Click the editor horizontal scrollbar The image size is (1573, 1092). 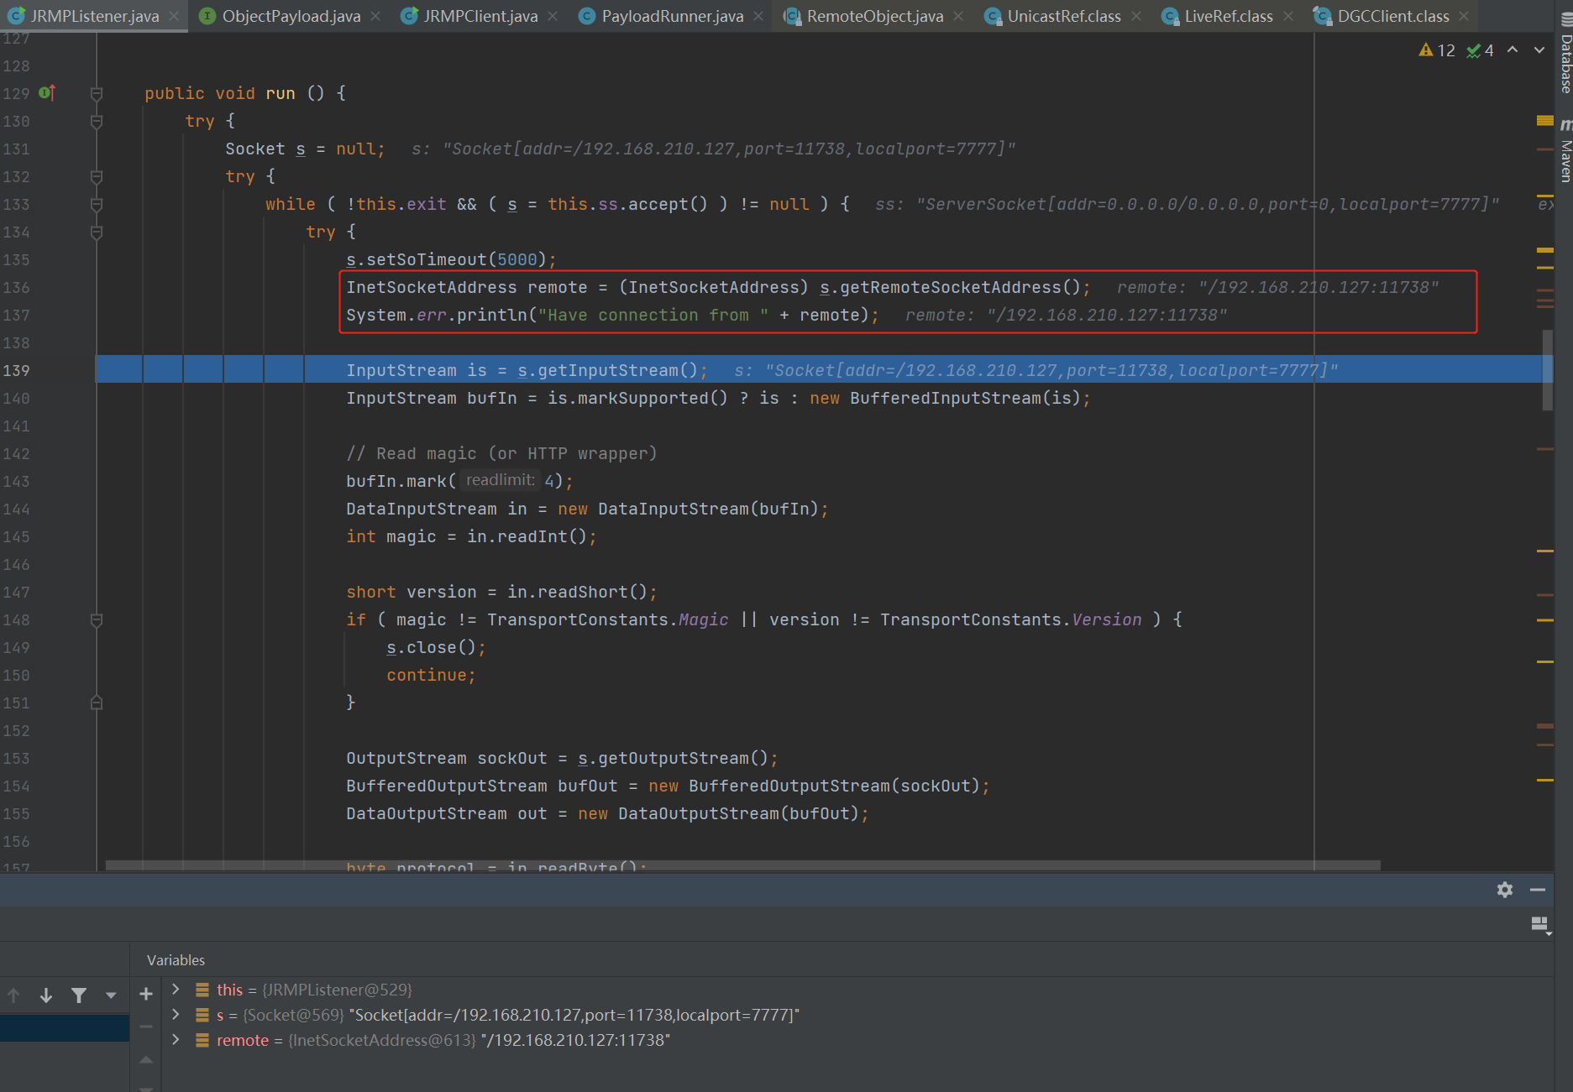tap(742, 865)
